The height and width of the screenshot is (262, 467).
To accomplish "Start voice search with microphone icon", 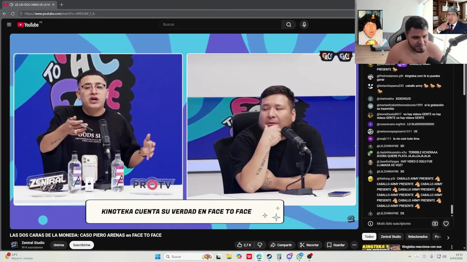I will point(304,24).
